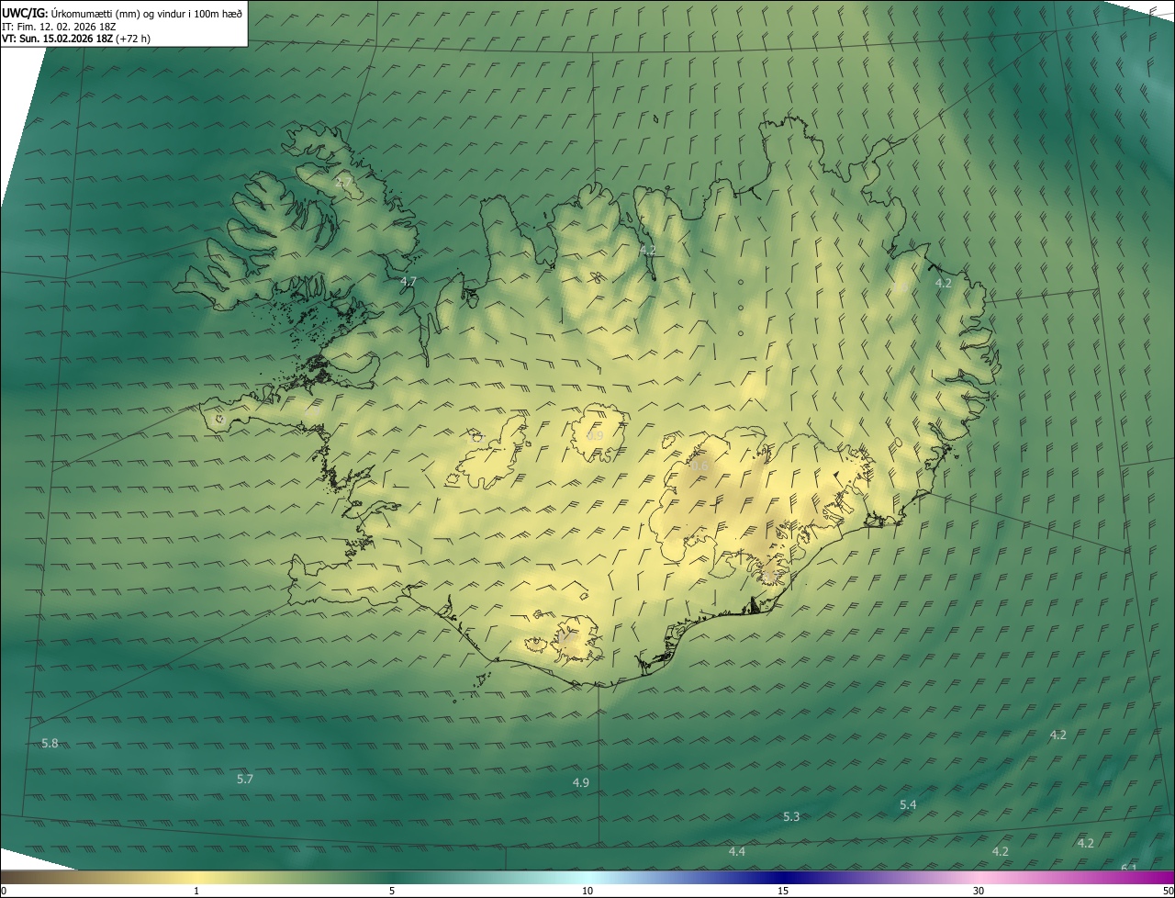Click the 5.4 value label on the map
This screenshot has height=898, width=1175.
[908, 804]
